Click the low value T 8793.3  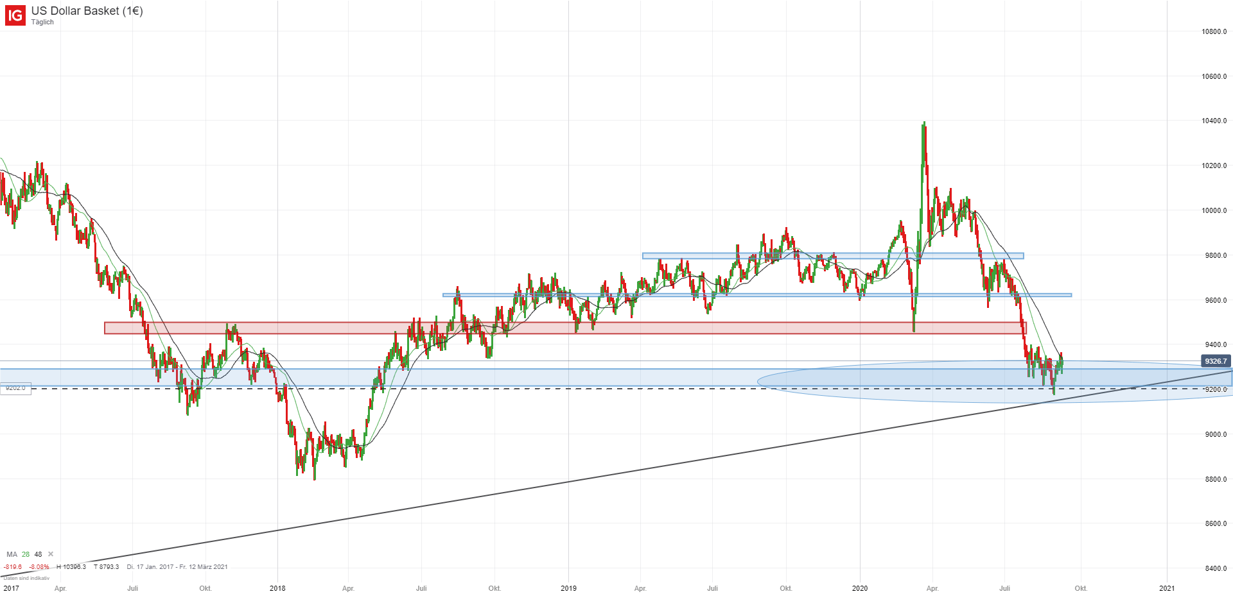click(x=107, y=567)
